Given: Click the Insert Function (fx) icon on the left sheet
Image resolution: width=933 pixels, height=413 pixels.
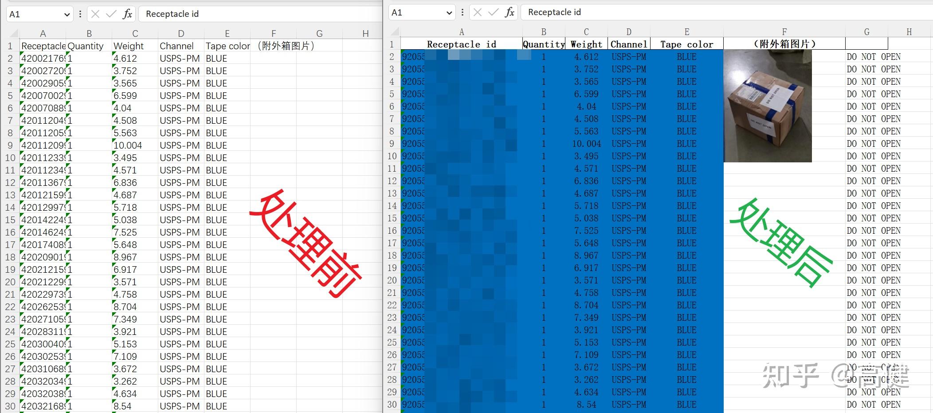Looking at the screenshot, I should [128, 14].
